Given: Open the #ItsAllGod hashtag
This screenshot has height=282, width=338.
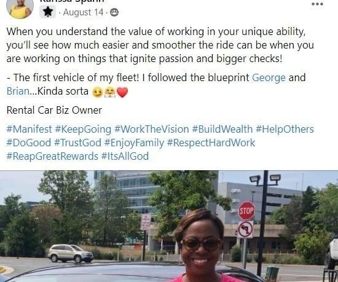Looking at the screenshot, I should pos(125,156).
